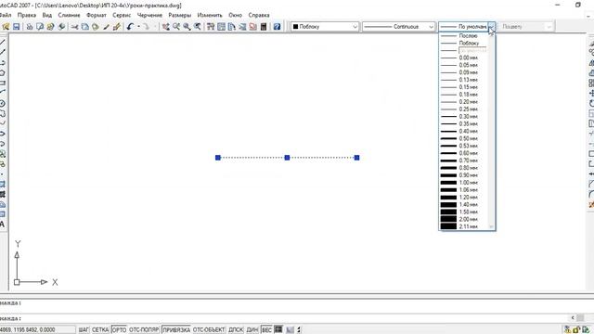The image size is (594, 334).
Task: Open the Tool Palettes icon
Action: click(x=231, y=27)
